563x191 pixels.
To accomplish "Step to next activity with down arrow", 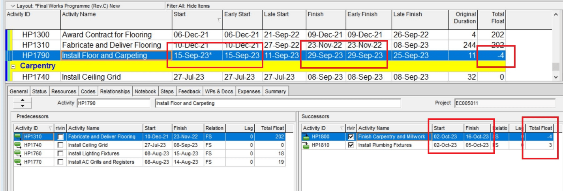I will (x=23, y=106).
